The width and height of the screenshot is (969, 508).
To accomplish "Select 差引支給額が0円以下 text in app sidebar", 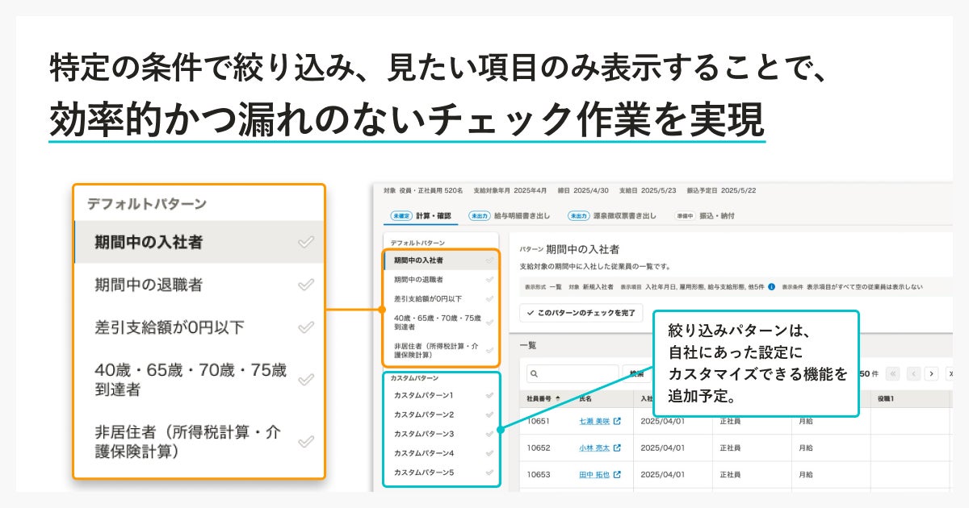I will (427, 298).
